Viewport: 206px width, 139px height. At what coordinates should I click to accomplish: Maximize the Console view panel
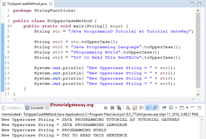tap(199, 108)
